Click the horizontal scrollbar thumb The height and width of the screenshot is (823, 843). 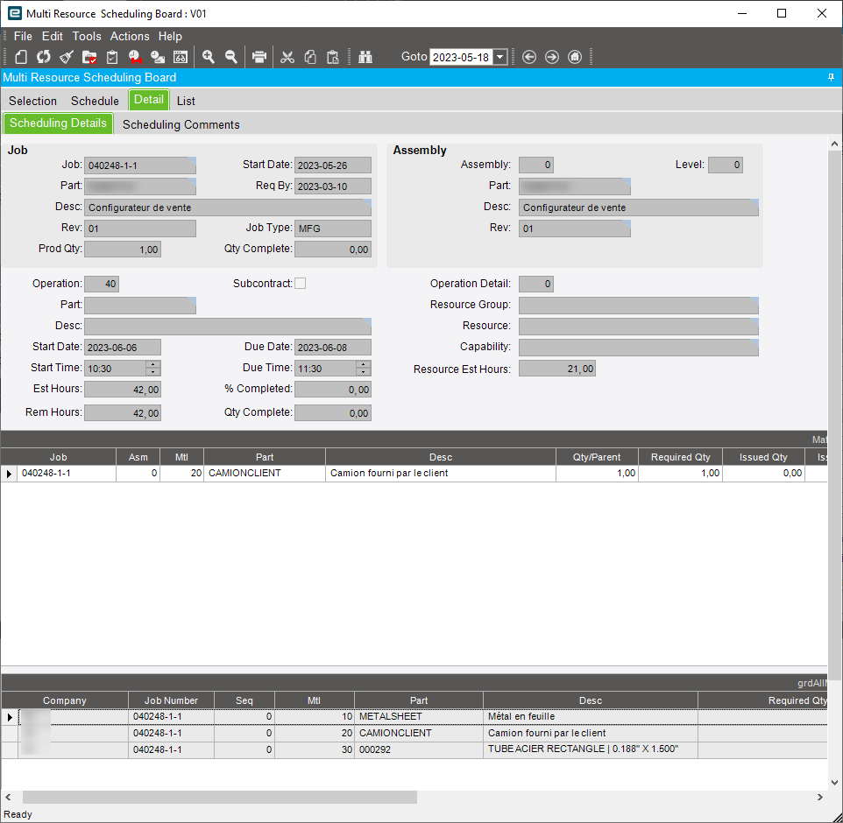point(220,798)
